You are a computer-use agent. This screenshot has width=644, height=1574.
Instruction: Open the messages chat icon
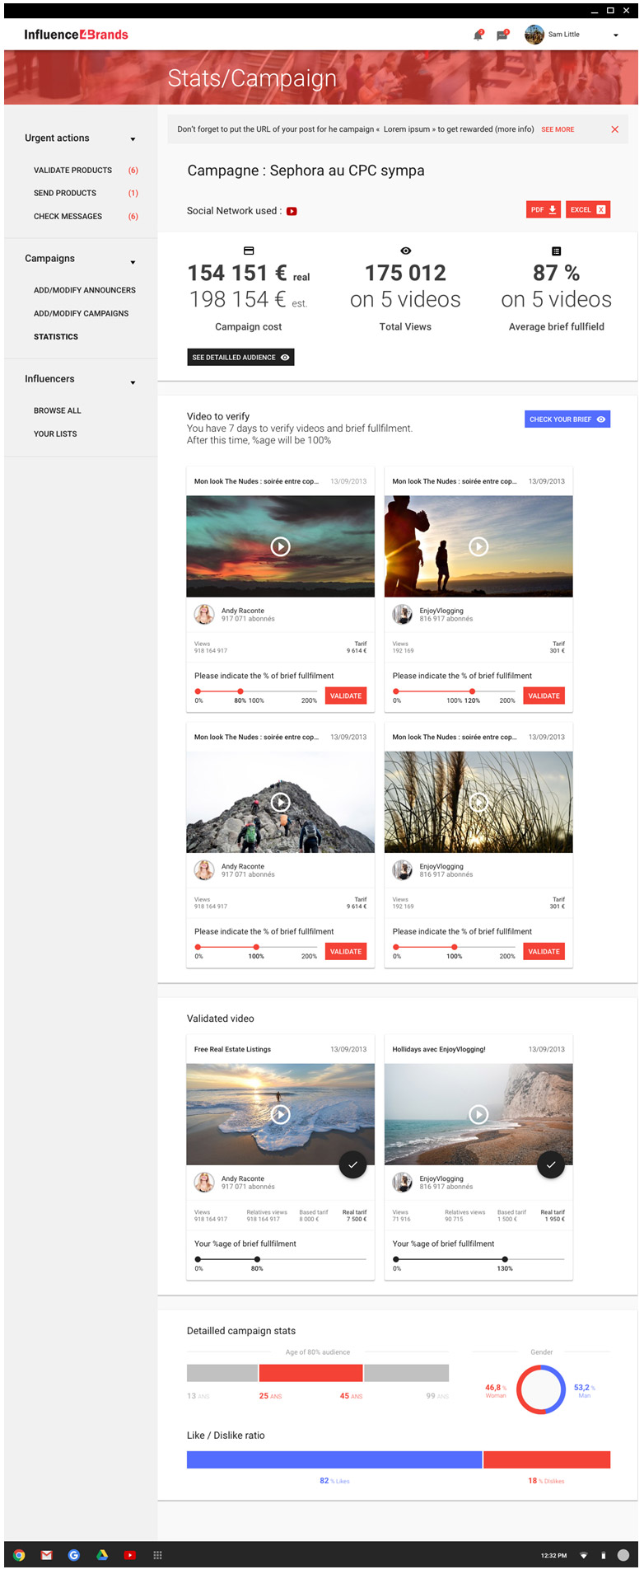pyautogui.click(x=502, y=35)
